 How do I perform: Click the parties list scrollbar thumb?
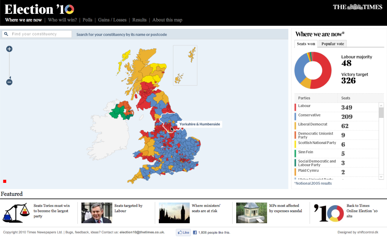pos(381,113)
